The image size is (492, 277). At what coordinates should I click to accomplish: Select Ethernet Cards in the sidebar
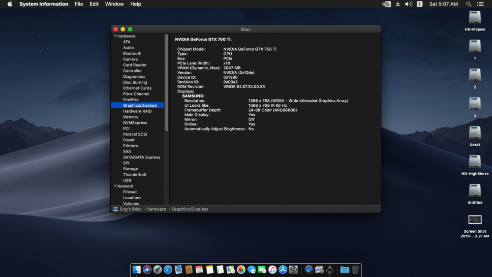137,88
